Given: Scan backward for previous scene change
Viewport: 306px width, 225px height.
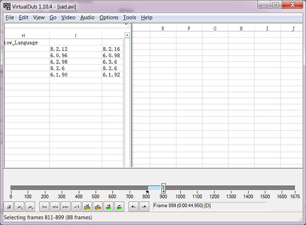Looking at the screenshot, I should 109,207.
